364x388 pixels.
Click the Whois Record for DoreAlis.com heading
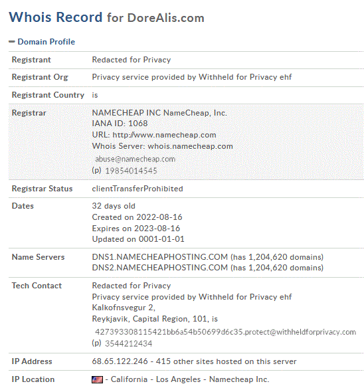point(107,17)
